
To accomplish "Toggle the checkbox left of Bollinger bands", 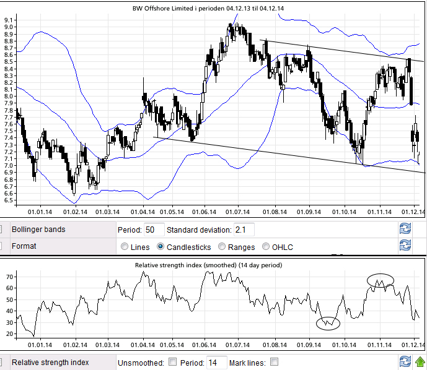I will [1, 230].
